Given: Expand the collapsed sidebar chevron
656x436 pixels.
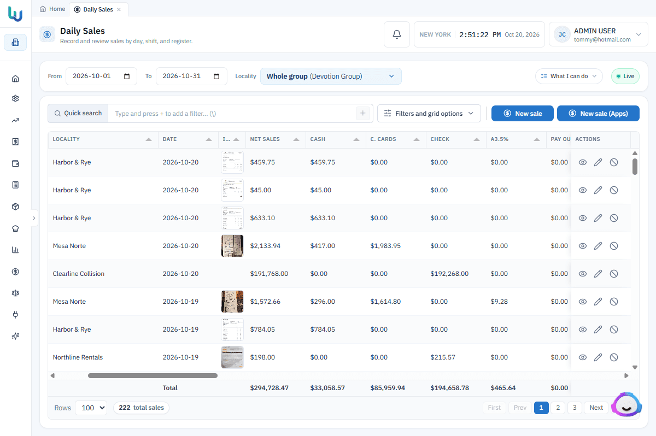Looking at the screenshot, I should click(34, 217).
